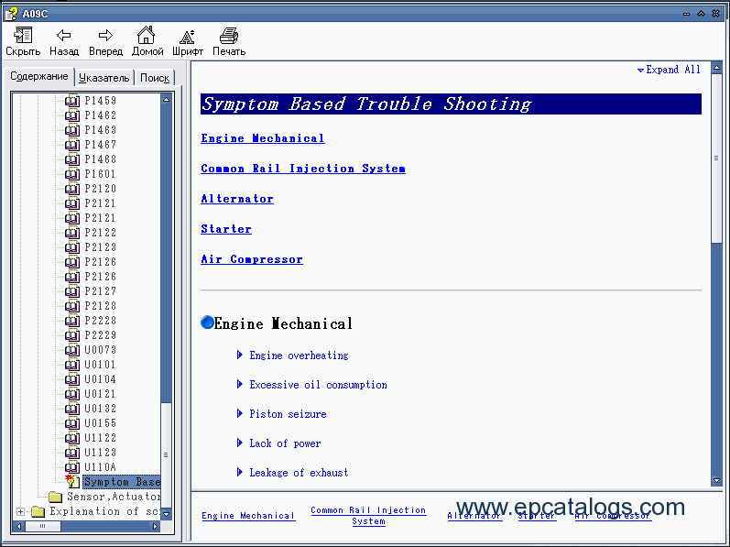Expand the Lack of power section
Screen dimensions: 730x547
(x=240, y=443)
